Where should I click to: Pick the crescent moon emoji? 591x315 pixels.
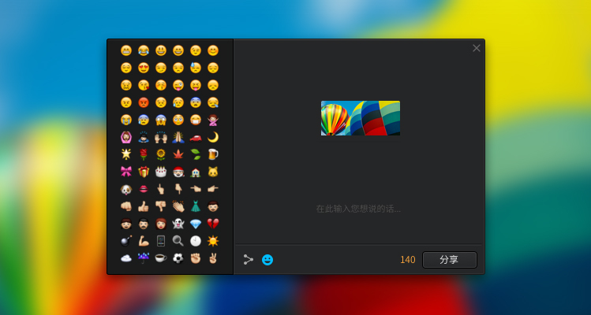(213, 137)
